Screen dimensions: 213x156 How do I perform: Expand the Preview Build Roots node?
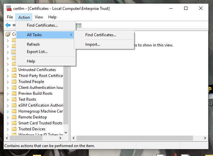click(8, 93)
